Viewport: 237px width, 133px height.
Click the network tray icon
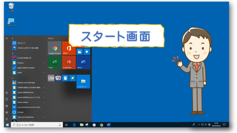tap(203, 125)
